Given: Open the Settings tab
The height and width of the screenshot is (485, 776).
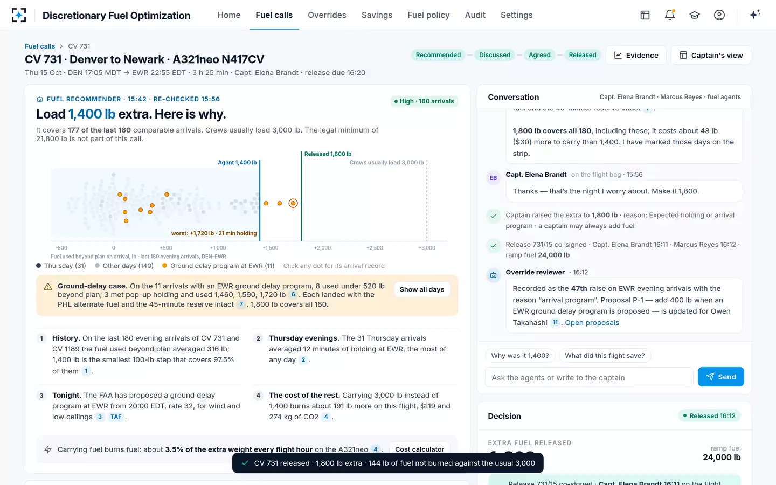Looking at the screenshot, I should click(x=516, y=15).
